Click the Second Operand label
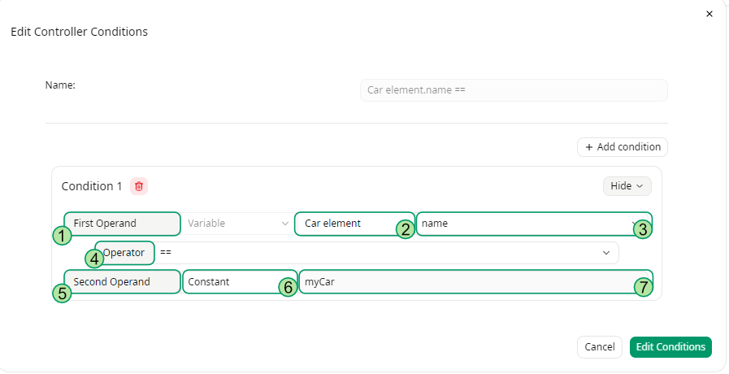This screenshot has width=729, height=374. [122, 282]
